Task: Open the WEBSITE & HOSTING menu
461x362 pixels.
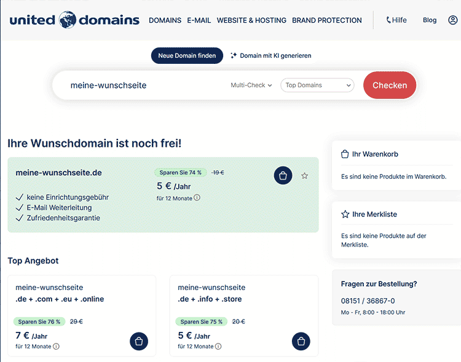Action: [251, 20]
